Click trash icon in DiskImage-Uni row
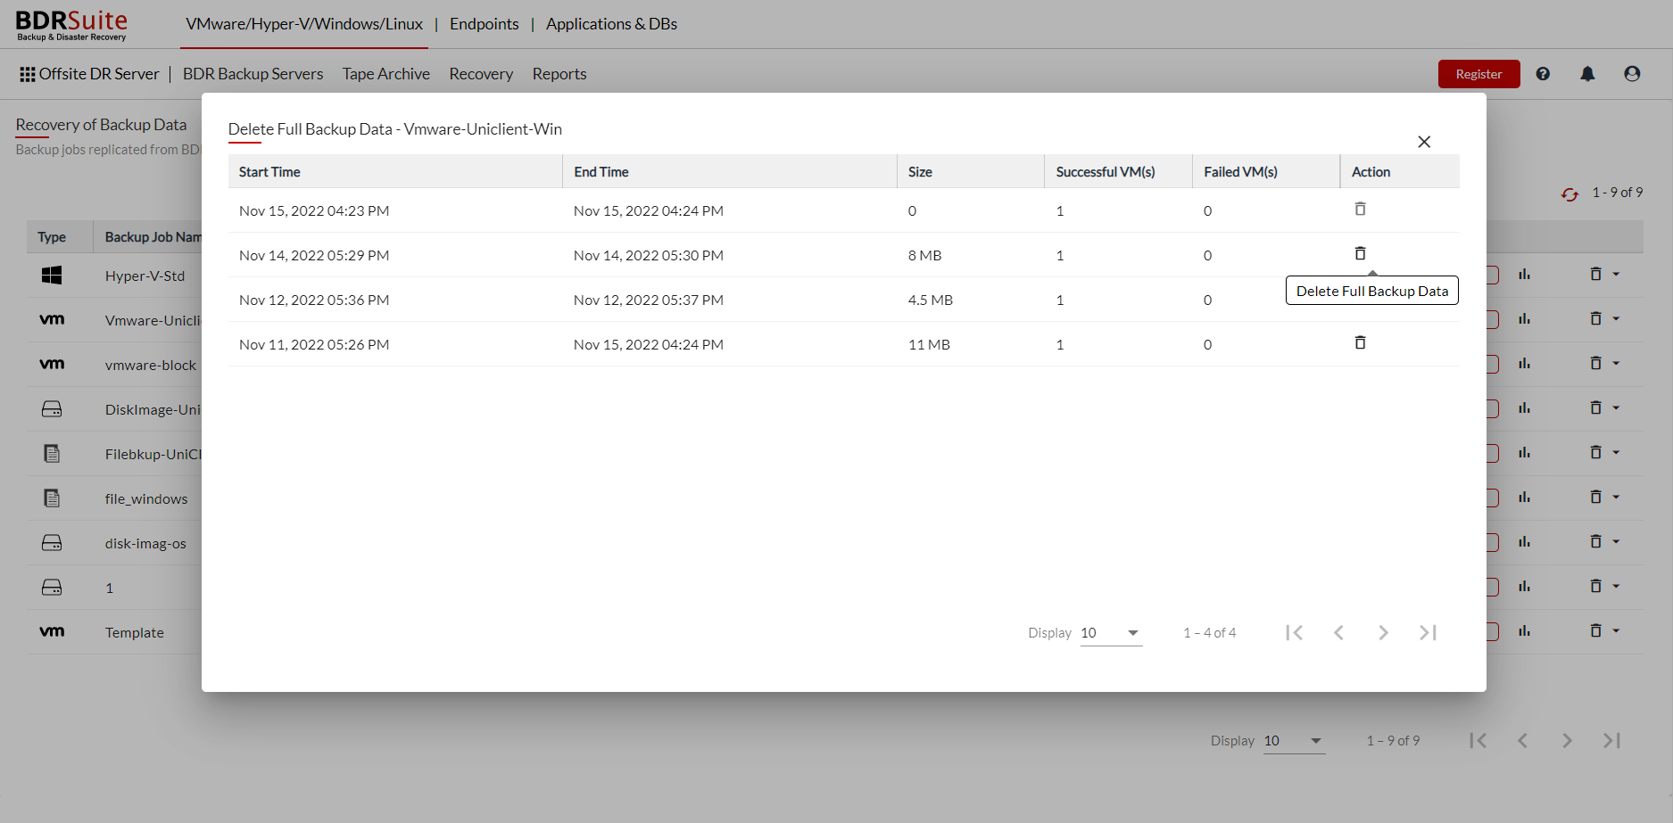Screen dimensions: 1673x823 point(1595,407)
